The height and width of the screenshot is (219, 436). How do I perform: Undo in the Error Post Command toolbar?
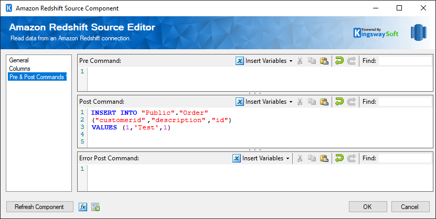(x=339, y=158)
